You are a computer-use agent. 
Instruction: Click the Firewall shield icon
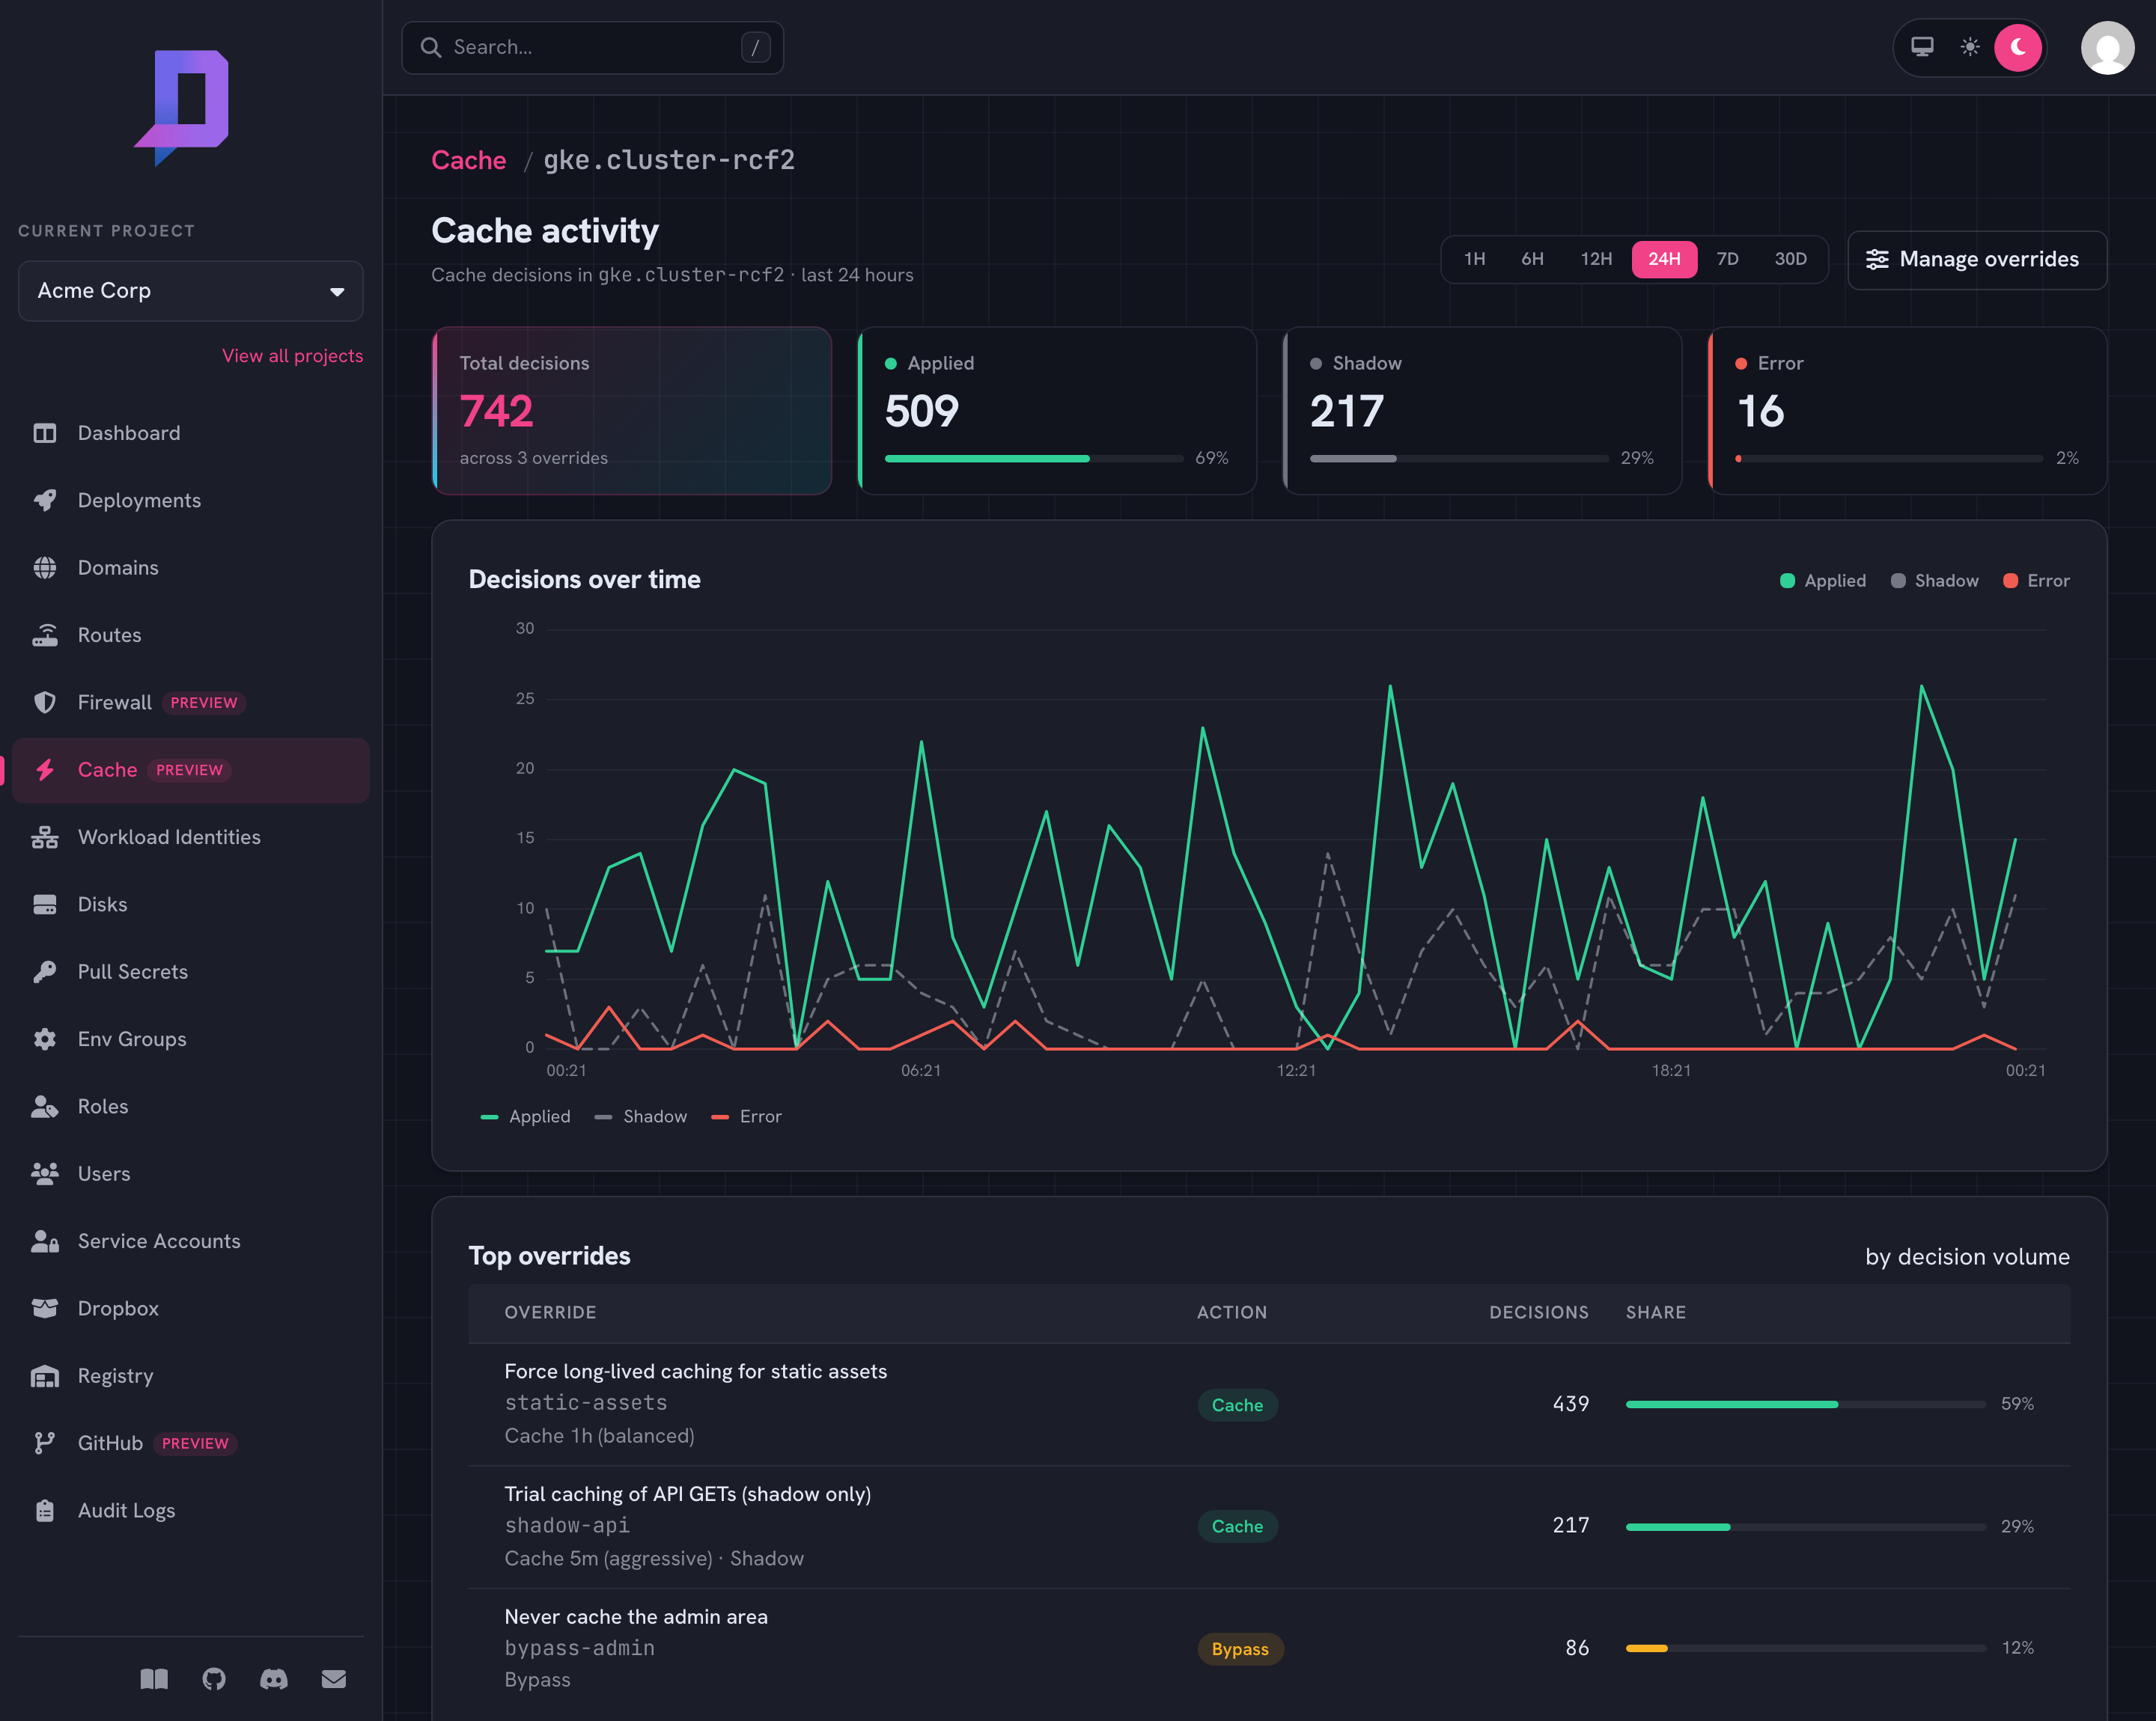45,703
